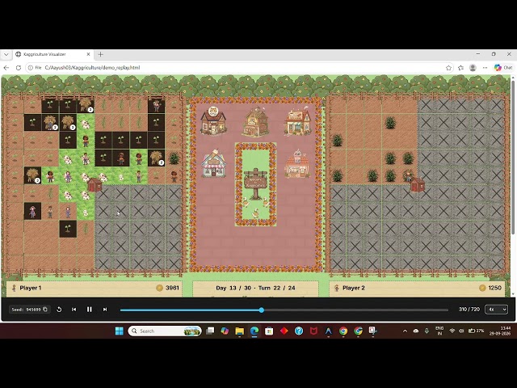The height and width of the screenshot is (388, 517).
Task: Open File Explorer from the taskbar
Action: [240, 331]
